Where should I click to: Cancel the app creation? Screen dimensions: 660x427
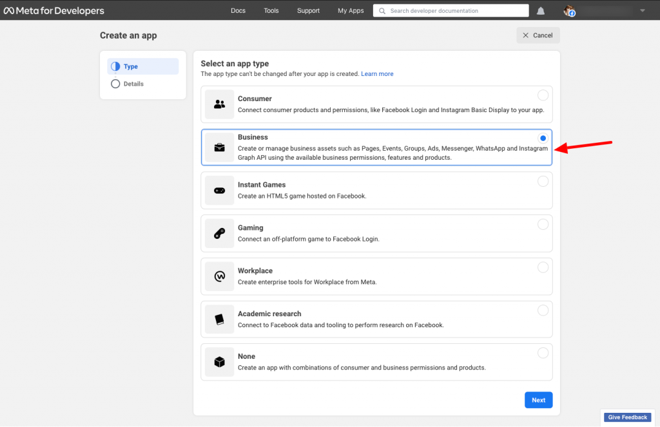538,35
